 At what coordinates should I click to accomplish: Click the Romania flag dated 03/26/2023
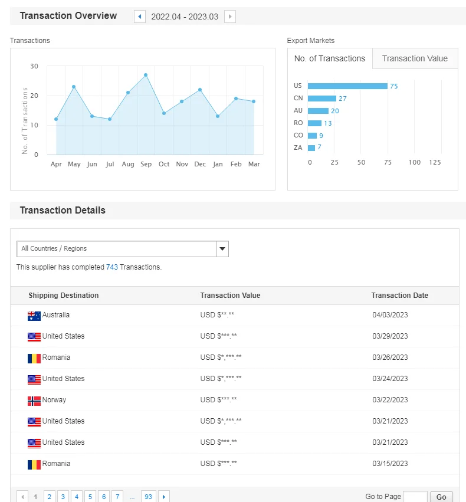pyautogui.click(x=34, y=358)
